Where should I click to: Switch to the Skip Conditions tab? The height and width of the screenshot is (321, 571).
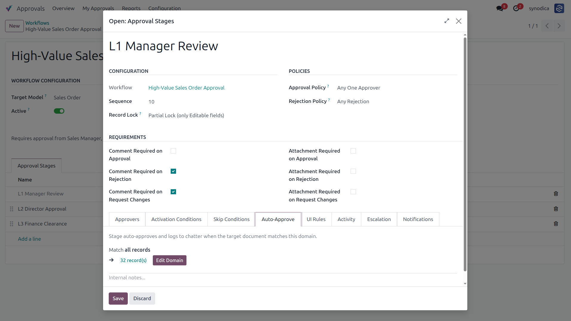[231, 219]
